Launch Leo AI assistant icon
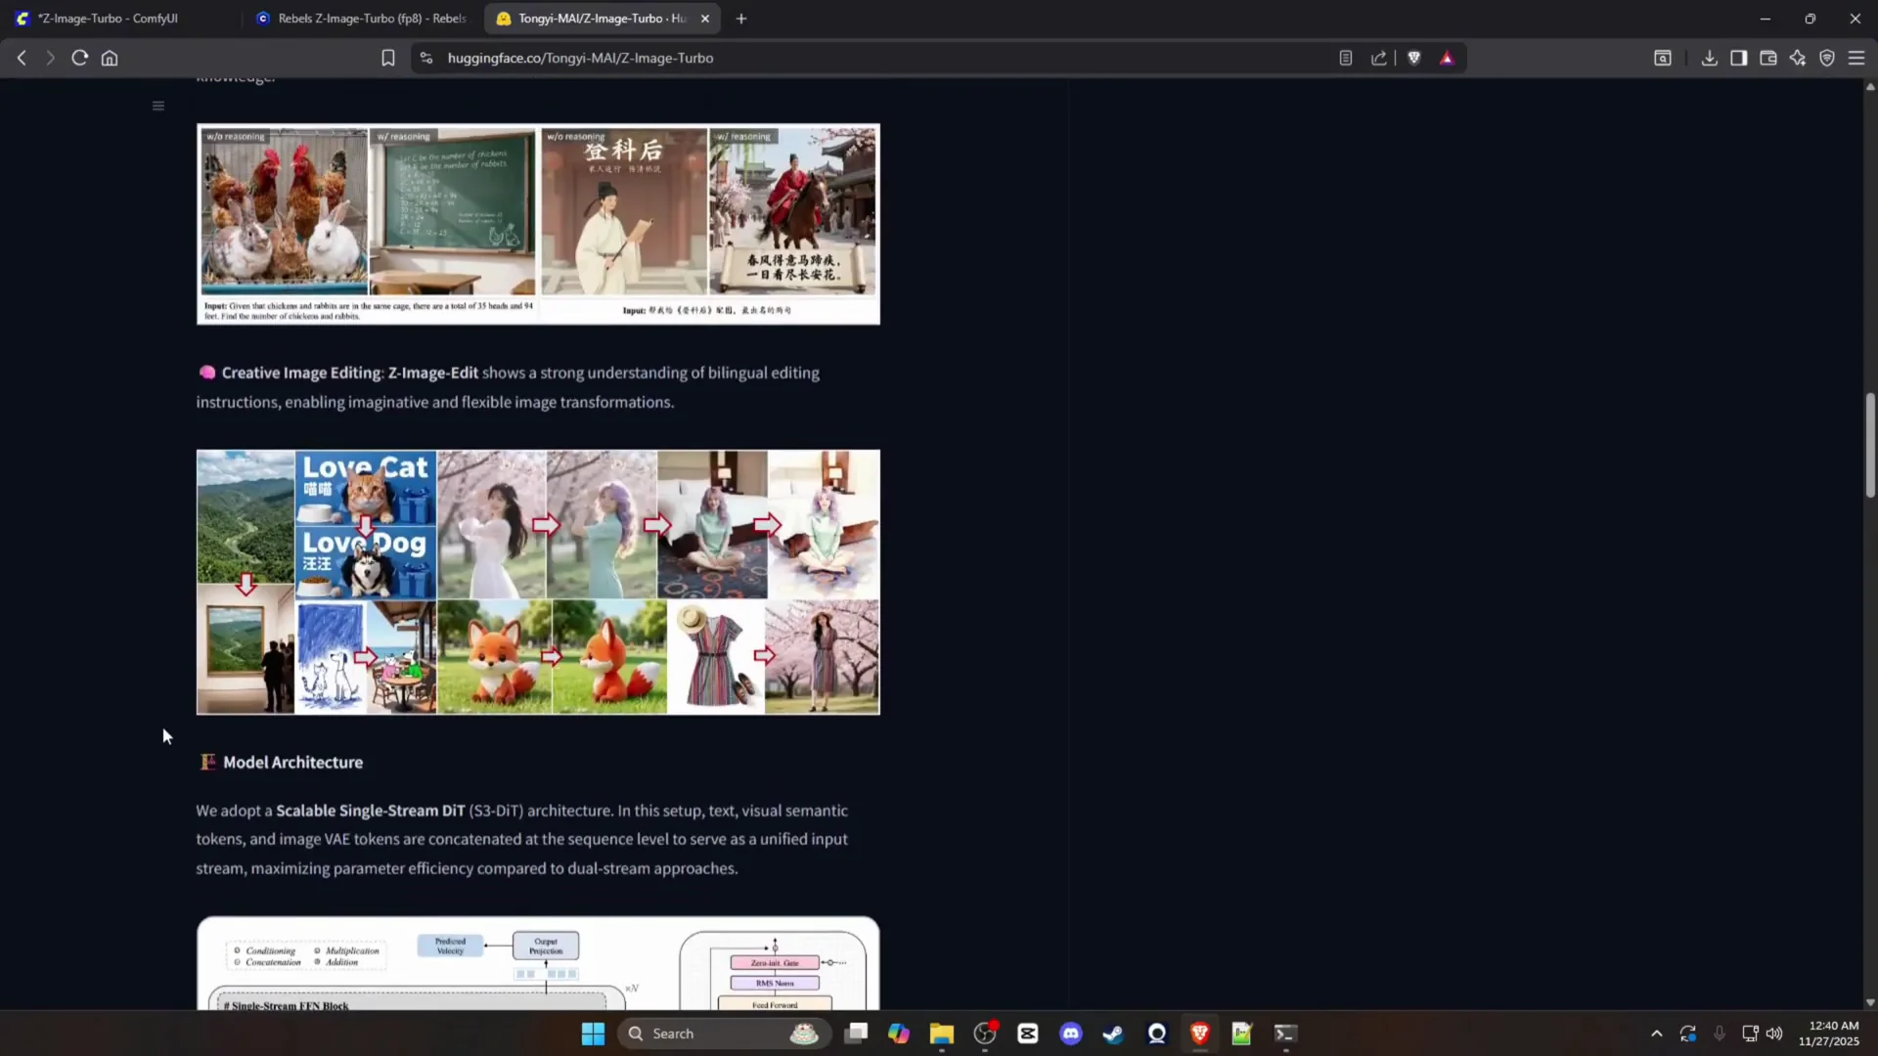Image resolution: width=1878 pixels, height=1056 pixels. [x=1797, y=58]
